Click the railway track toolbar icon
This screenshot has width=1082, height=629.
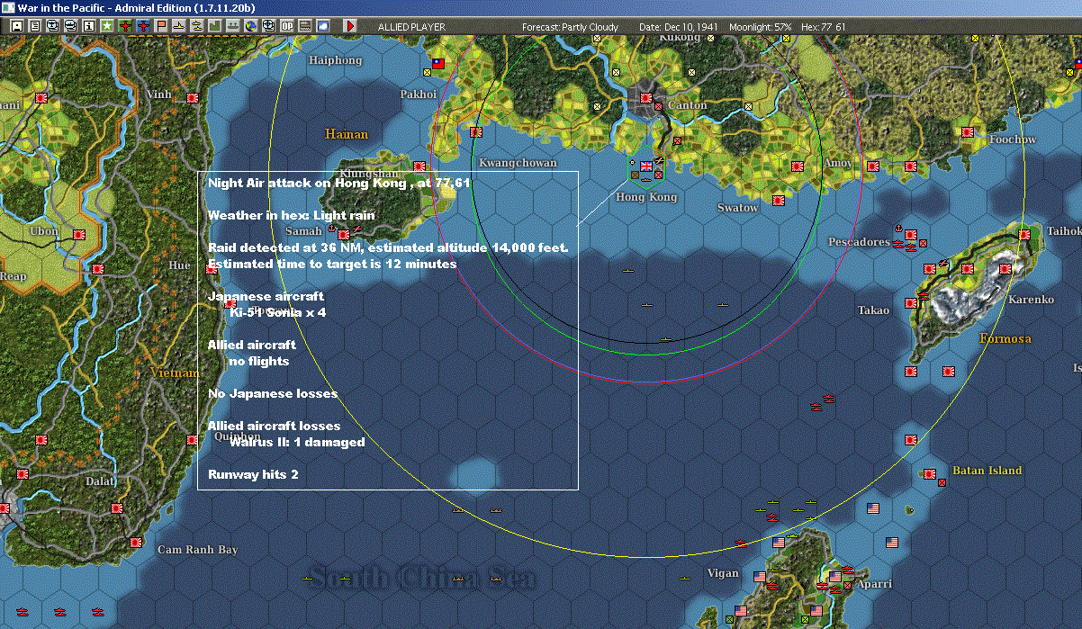tap(305, 26)
